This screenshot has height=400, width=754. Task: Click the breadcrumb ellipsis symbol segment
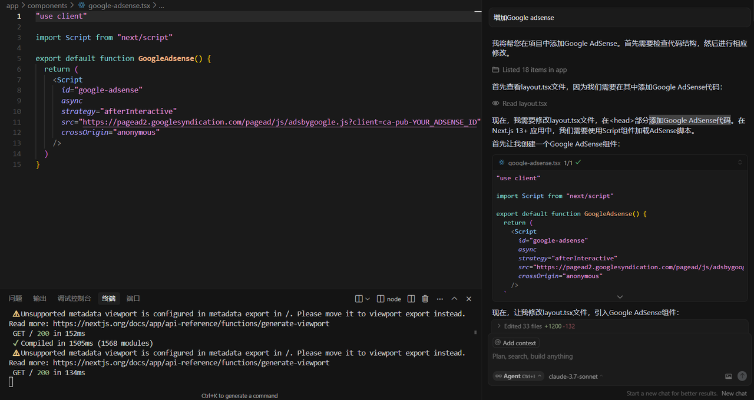click(162, 5)
